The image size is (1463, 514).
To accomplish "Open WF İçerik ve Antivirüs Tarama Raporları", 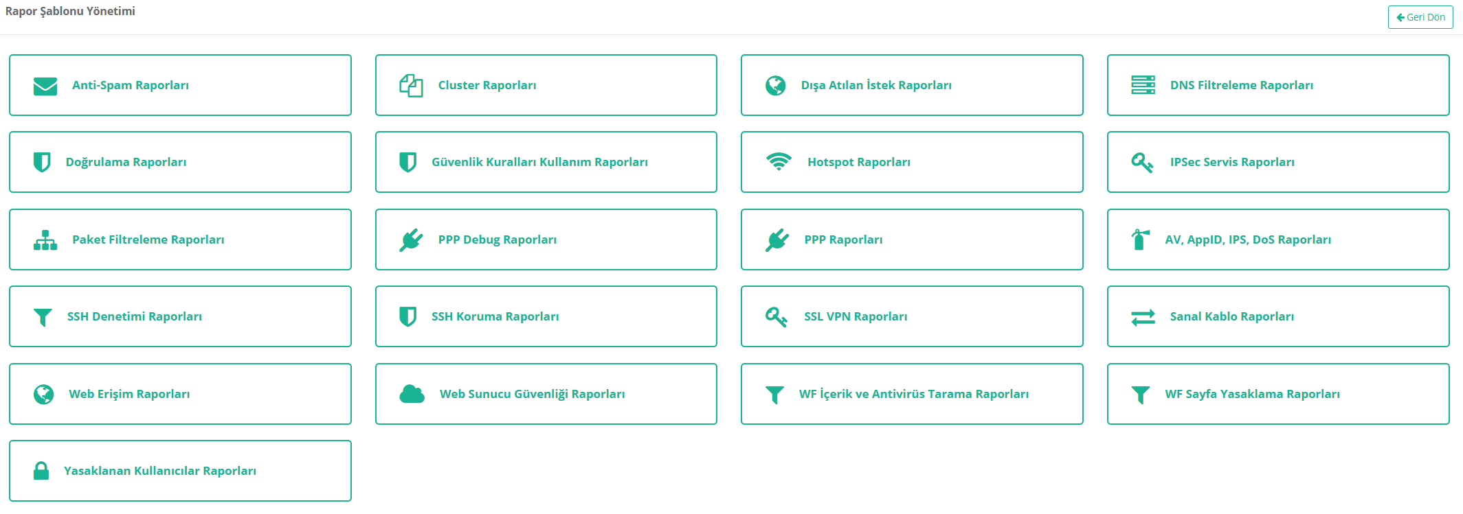I will coord(913,394).
